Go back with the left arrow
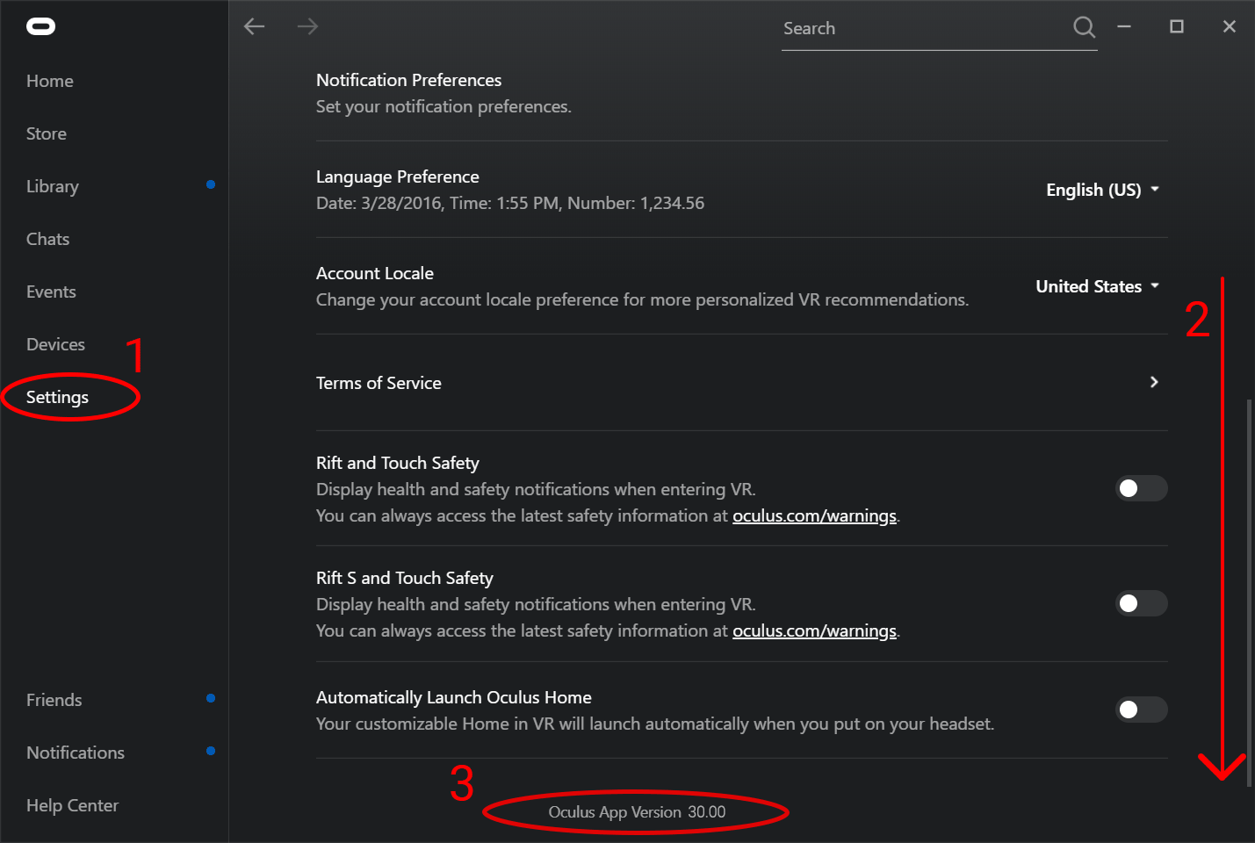The height and width of the screenshot is (843, 1255). (x=255, y=26)
